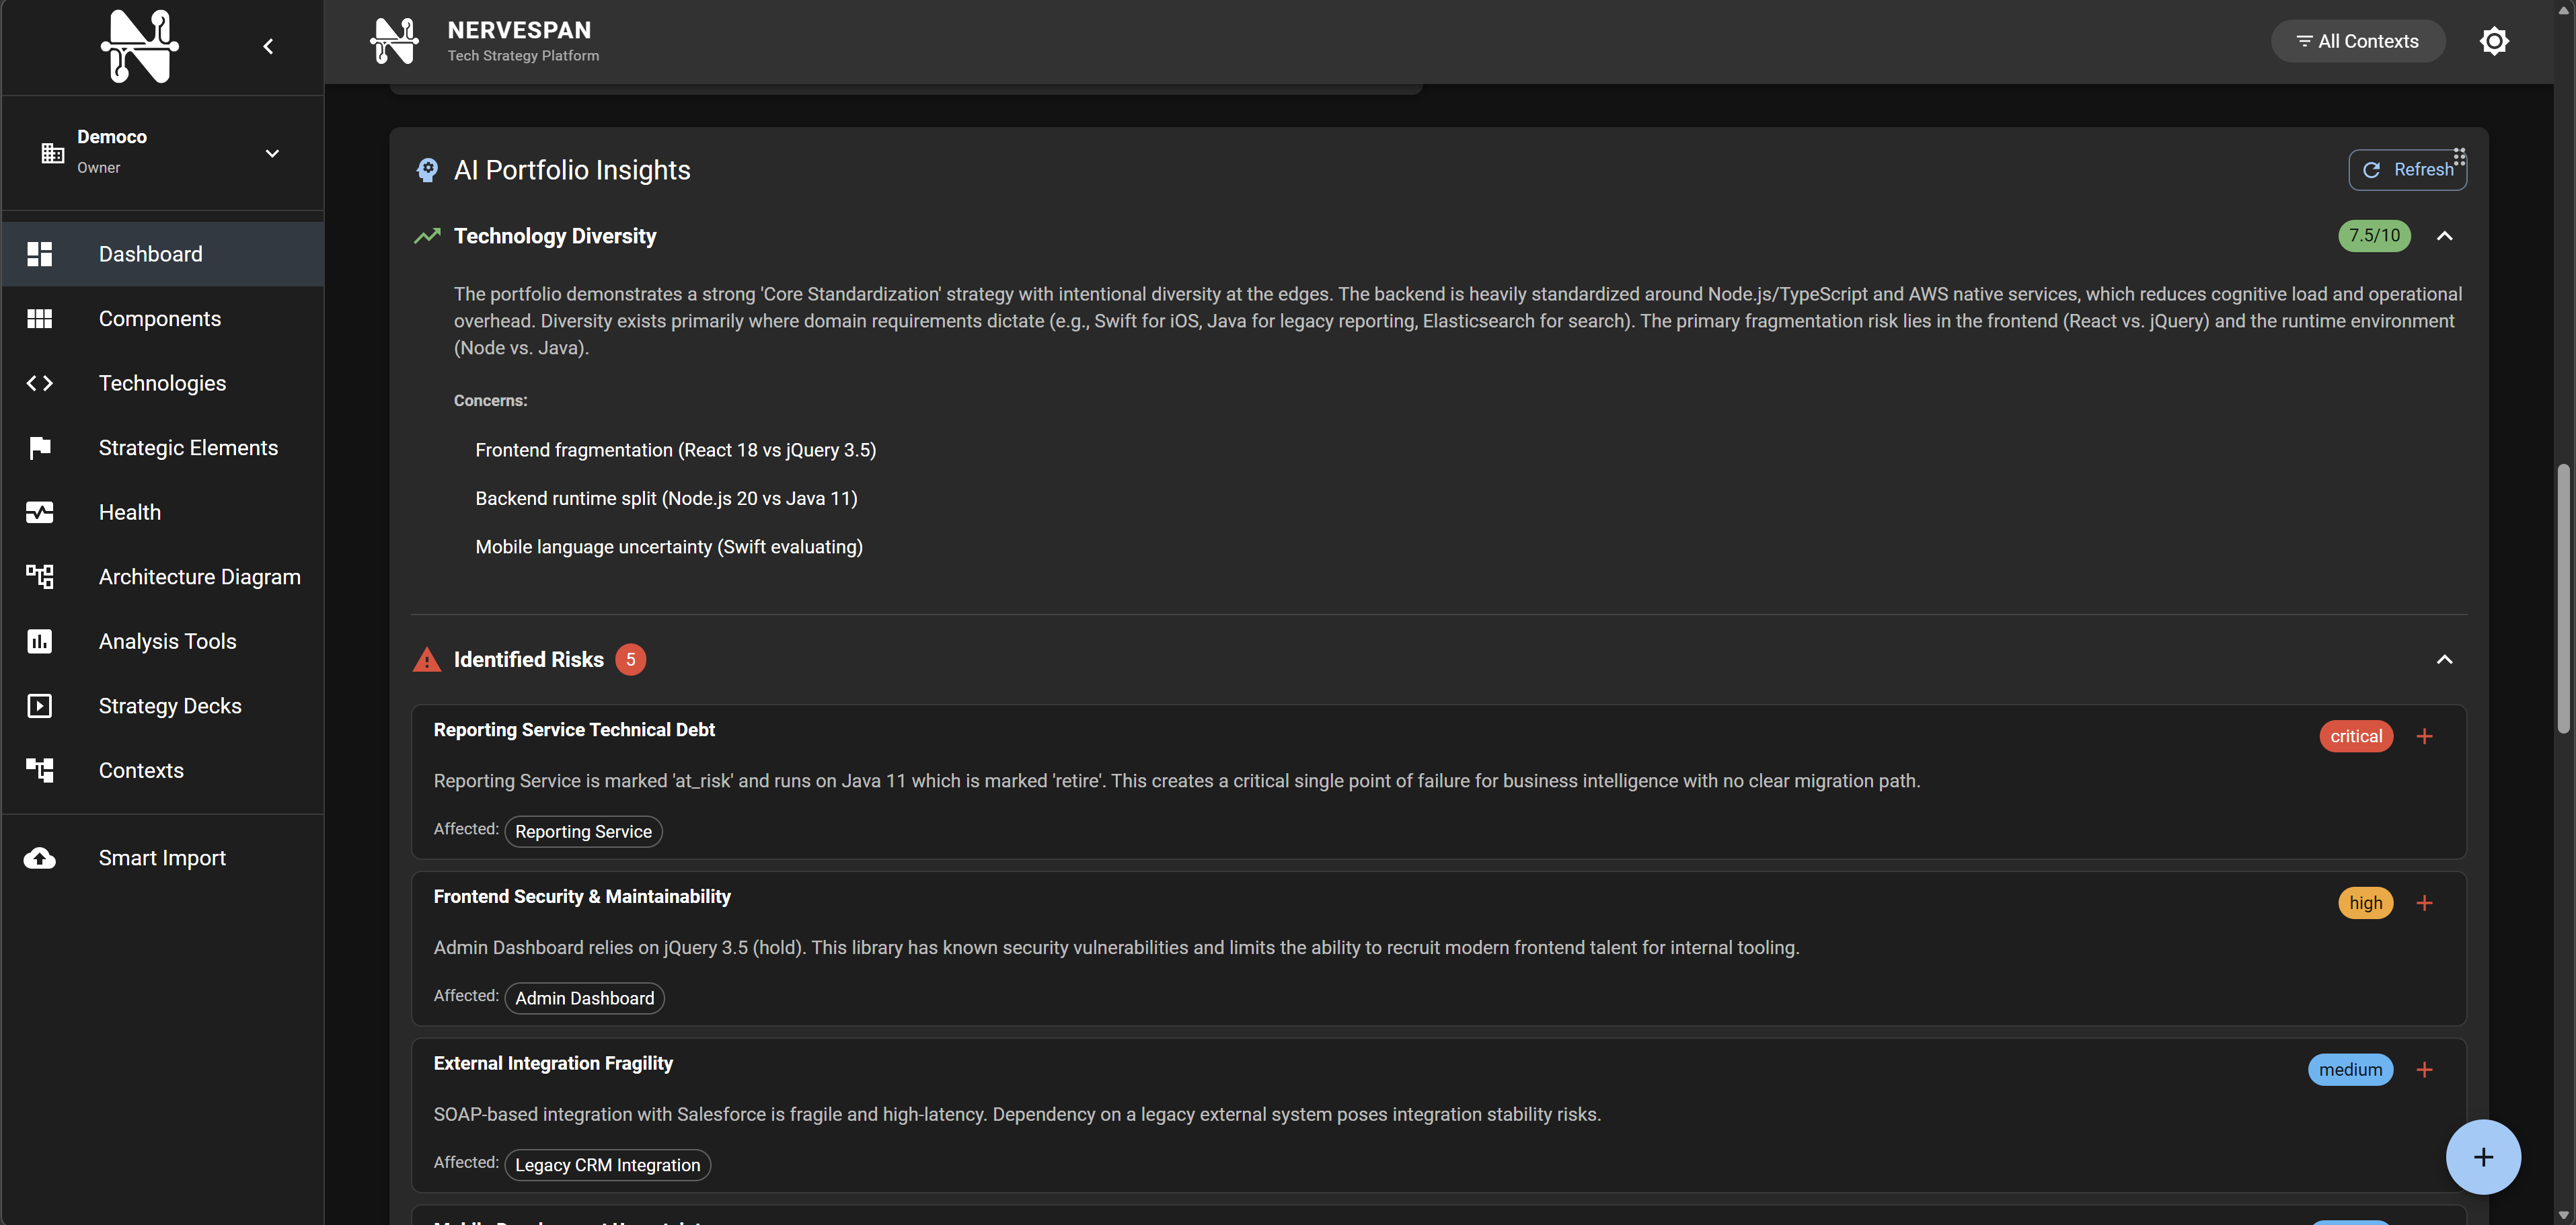Go to the Analysis Tools page
The width and height of the screenshot is (2576, 1225).
pyautogui.click(x=167, y=641)
